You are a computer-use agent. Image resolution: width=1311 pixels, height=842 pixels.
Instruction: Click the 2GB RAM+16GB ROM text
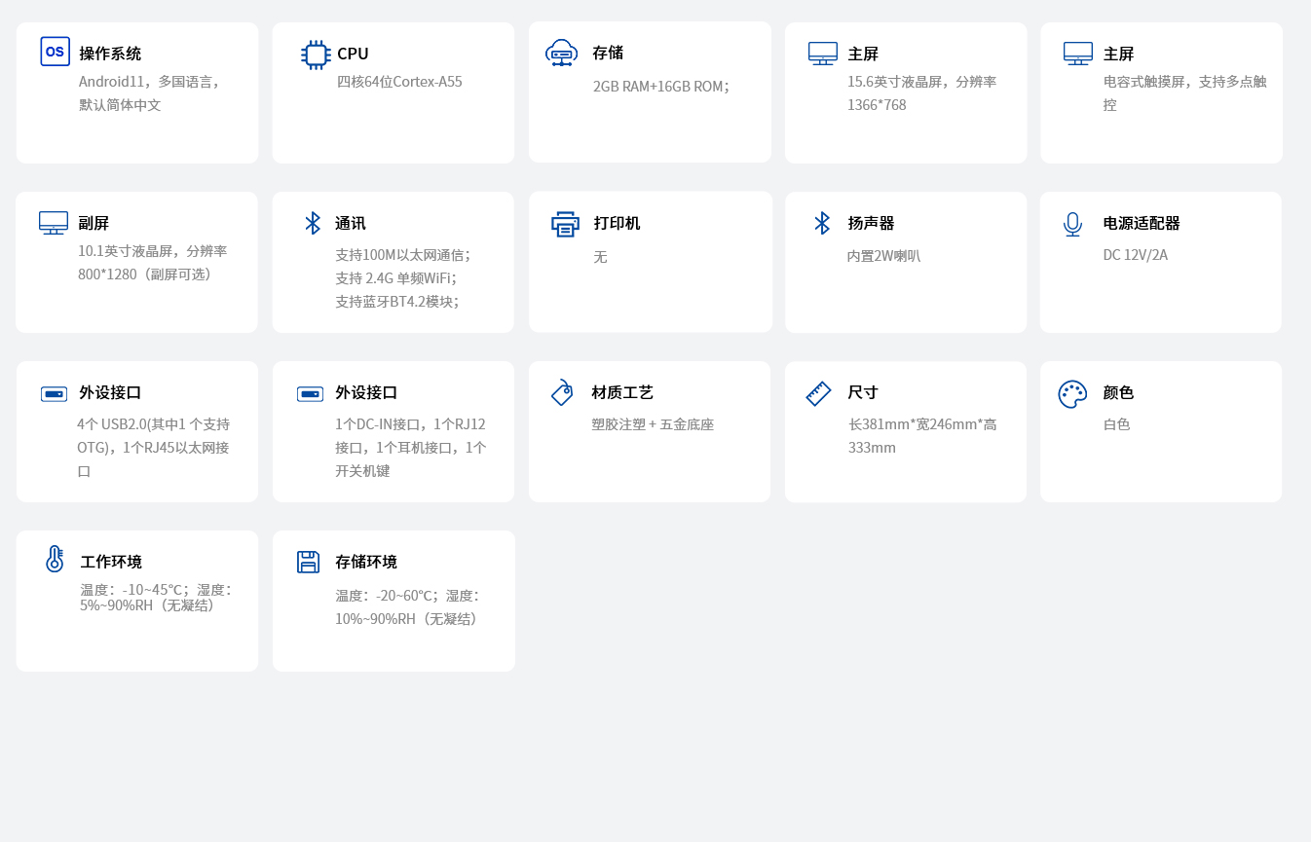(x=660, y=87)
